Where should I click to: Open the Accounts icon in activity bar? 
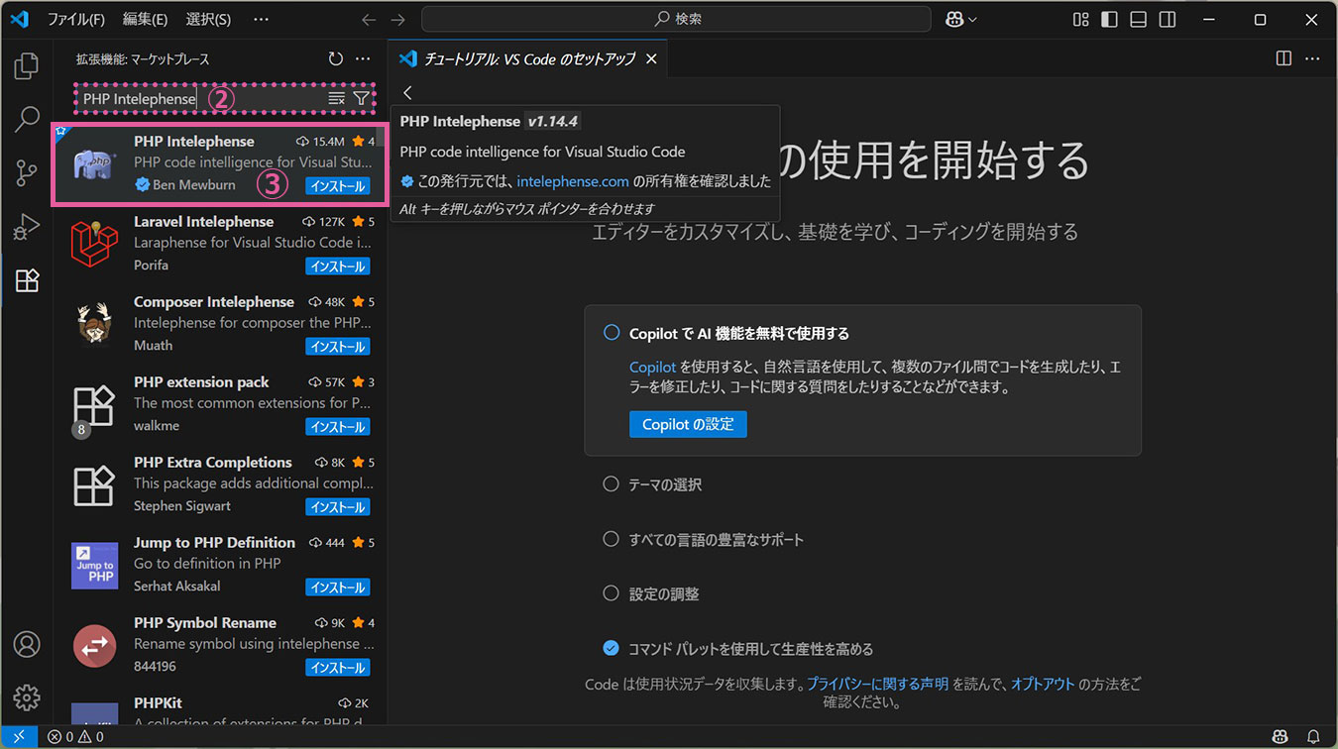click(x=27, y=644)
